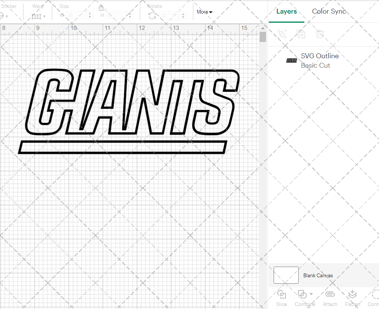The width and height of the screenshot is (379, 309).
Task: Click the Group layers icon
Action: pyautogui.click(x=282, y=34)
